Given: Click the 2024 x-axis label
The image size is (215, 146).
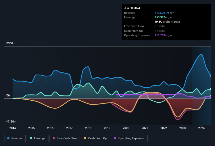Looking at the screenshot, I should pos(201,128).
